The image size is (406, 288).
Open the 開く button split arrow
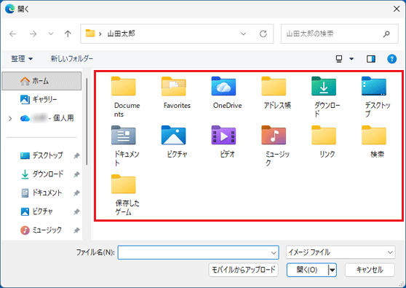pos(333,270)
